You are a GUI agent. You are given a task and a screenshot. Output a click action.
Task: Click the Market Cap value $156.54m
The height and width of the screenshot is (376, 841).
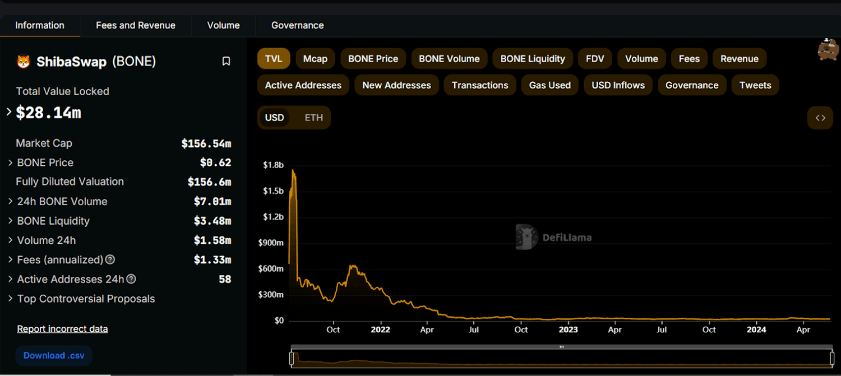click(x=206, y=143)
